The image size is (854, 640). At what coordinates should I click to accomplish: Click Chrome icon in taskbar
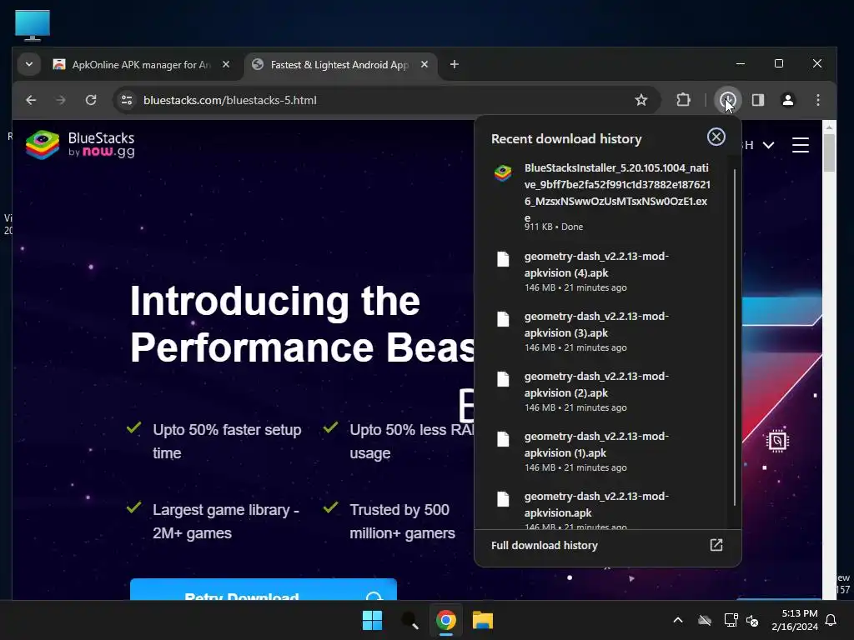[446, 620]
